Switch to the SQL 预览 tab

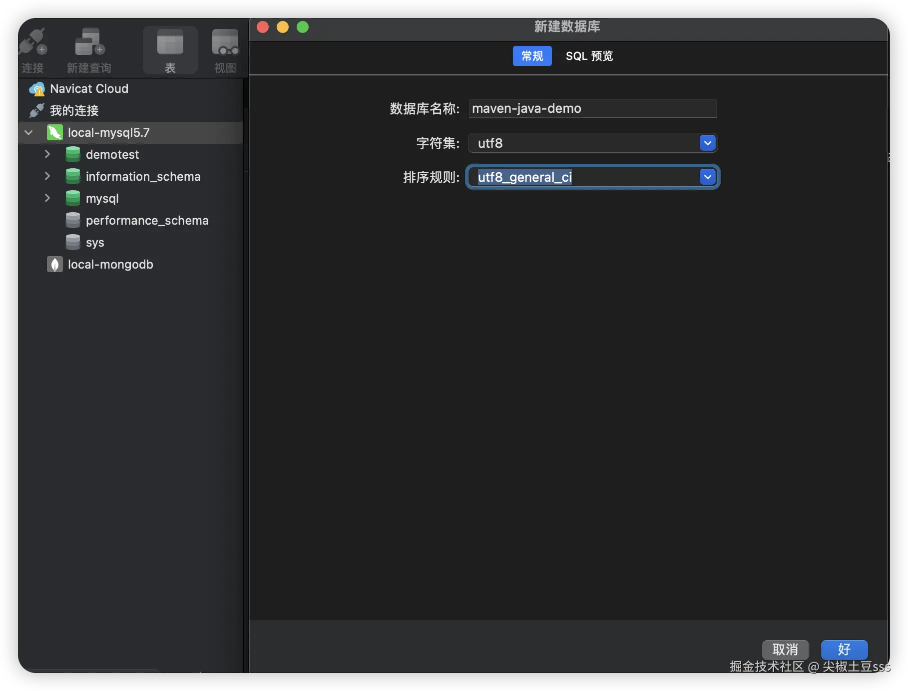589,56
